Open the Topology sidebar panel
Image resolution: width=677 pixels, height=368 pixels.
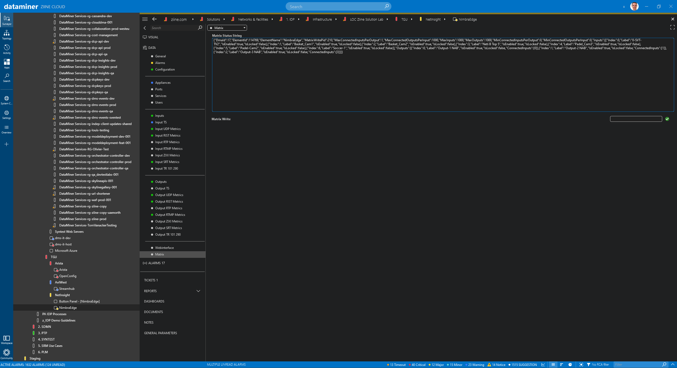pos(7,35)
